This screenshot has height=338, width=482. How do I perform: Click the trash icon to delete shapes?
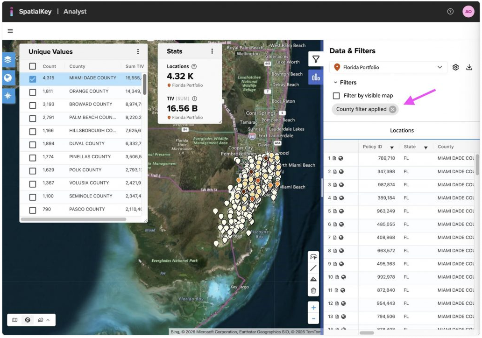(x=313, y=290)
